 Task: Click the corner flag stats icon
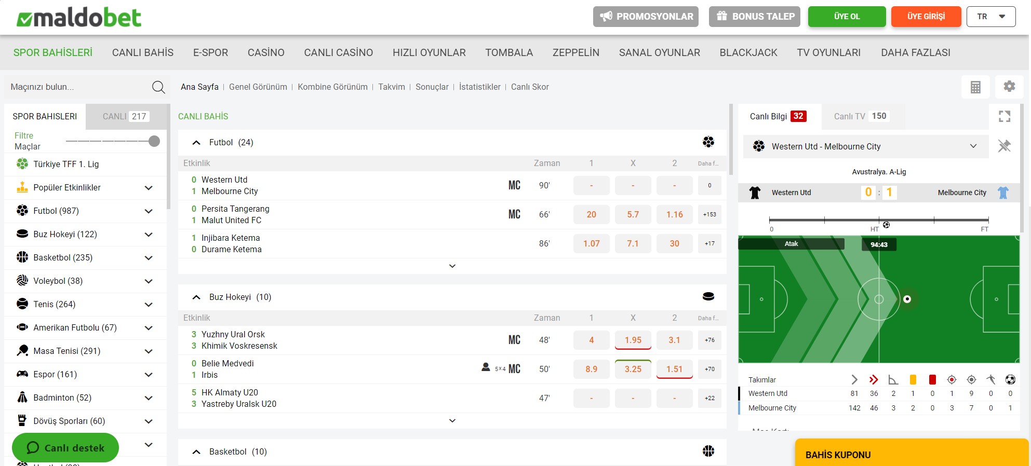coord(893,379)
